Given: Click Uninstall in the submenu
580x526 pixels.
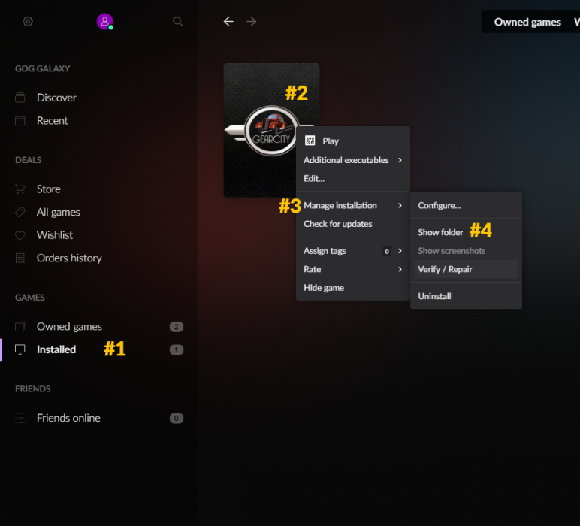Looking at the screenshot, I should [x=435, y=296].
